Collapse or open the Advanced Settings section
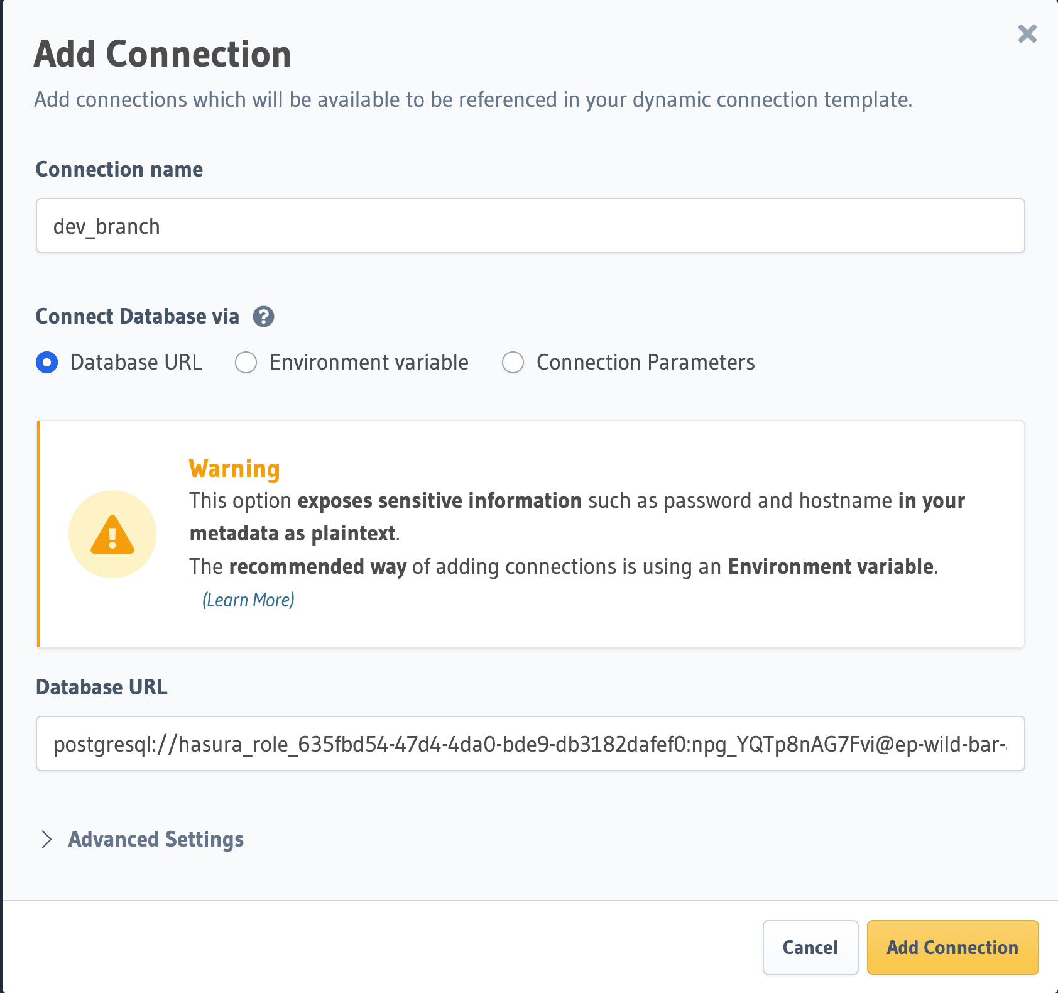The height and width of the screenshot is (993, 1058). [156, 840]
